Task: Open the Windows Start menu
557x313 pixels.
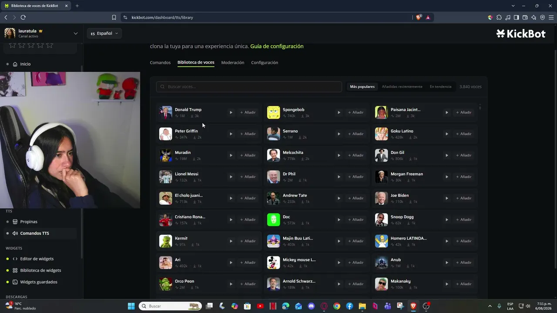Action: [131, 306]
